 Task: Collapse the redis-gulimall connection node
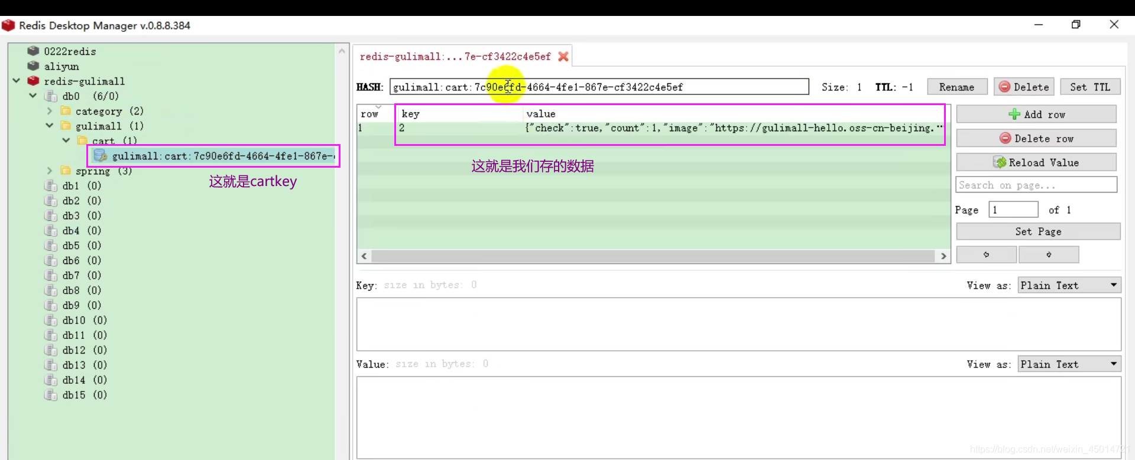coord(17,81)
